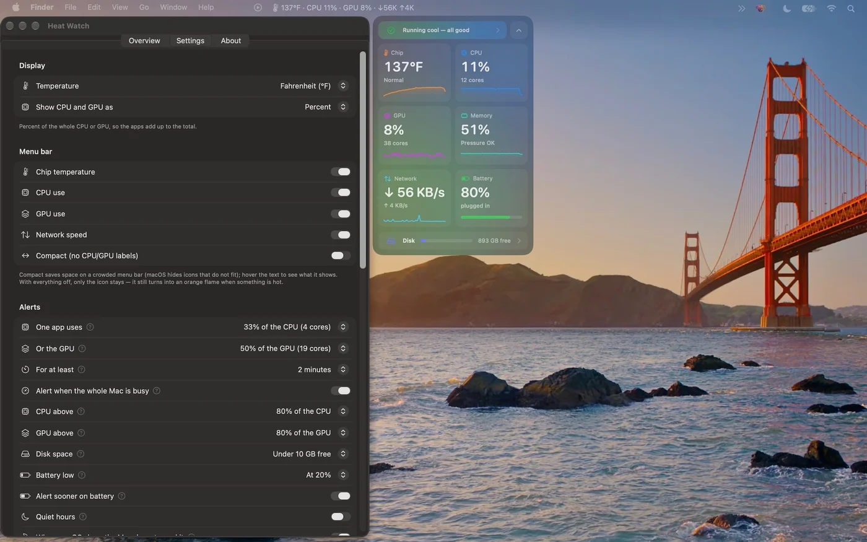Screen dimensions: 867x542
Task: Enable Compact (no CPU/GPU labels) switch
Action: (x=341, y=255)
